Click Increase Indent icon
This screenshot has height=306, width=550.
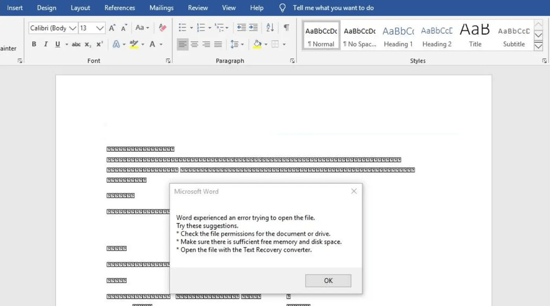tap(254, 28)
